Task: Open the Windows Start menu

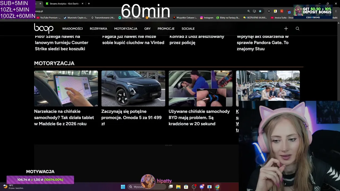Action: [x=123, y=187]
